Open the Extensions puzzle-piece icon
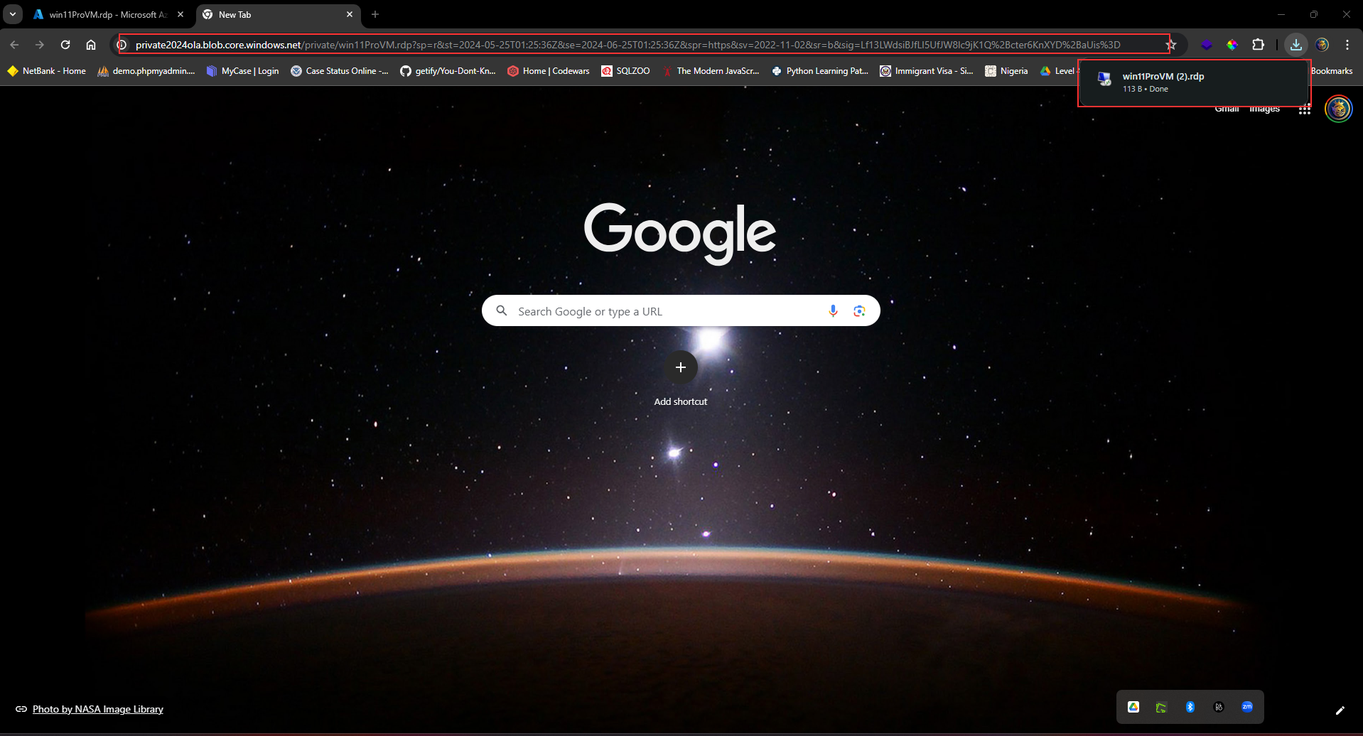Viewport: 1363px width, 736px height. (x=1258, y=44)
